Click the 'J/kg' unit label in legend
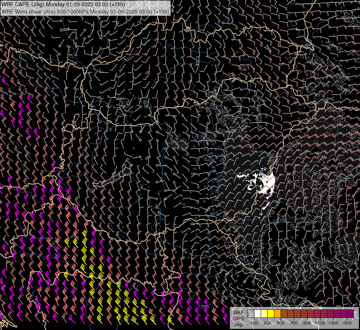360x330 pixels. coord(238,324)
